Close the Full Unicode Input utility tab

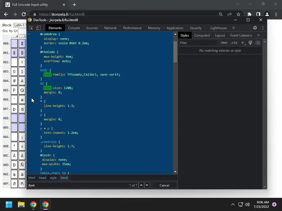64,5
